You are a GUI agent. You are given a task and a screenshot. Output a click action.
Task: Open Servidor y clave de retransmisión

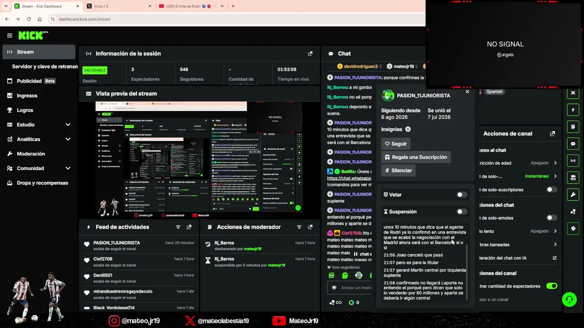(x=45, y=67)
